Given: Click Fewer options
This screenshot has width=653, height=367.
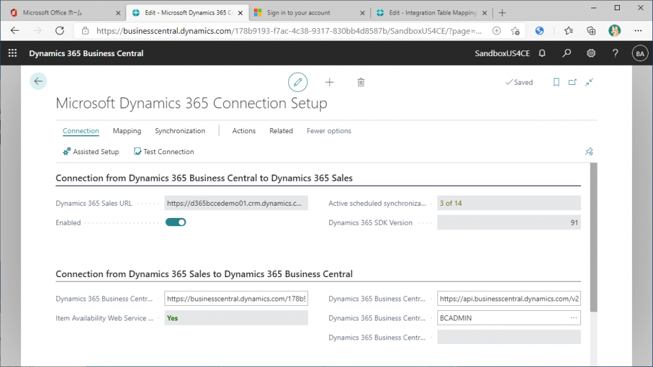Looking at the screenshot, I should (329, 131).
